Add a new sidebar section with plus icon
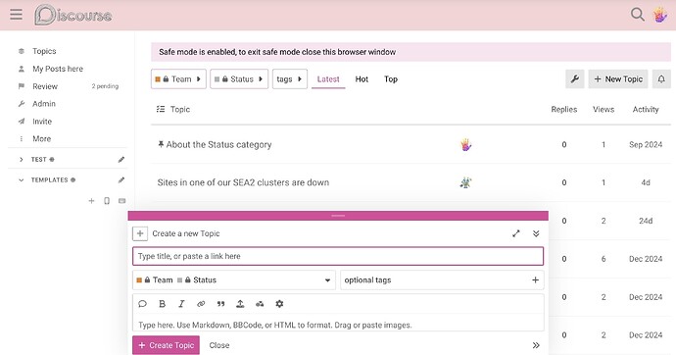The height and width of the screenshot is (355, 676). click(x=91, y=201)
